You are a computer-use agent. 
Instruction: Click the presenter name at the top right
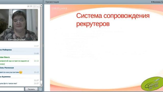[157, 2]
